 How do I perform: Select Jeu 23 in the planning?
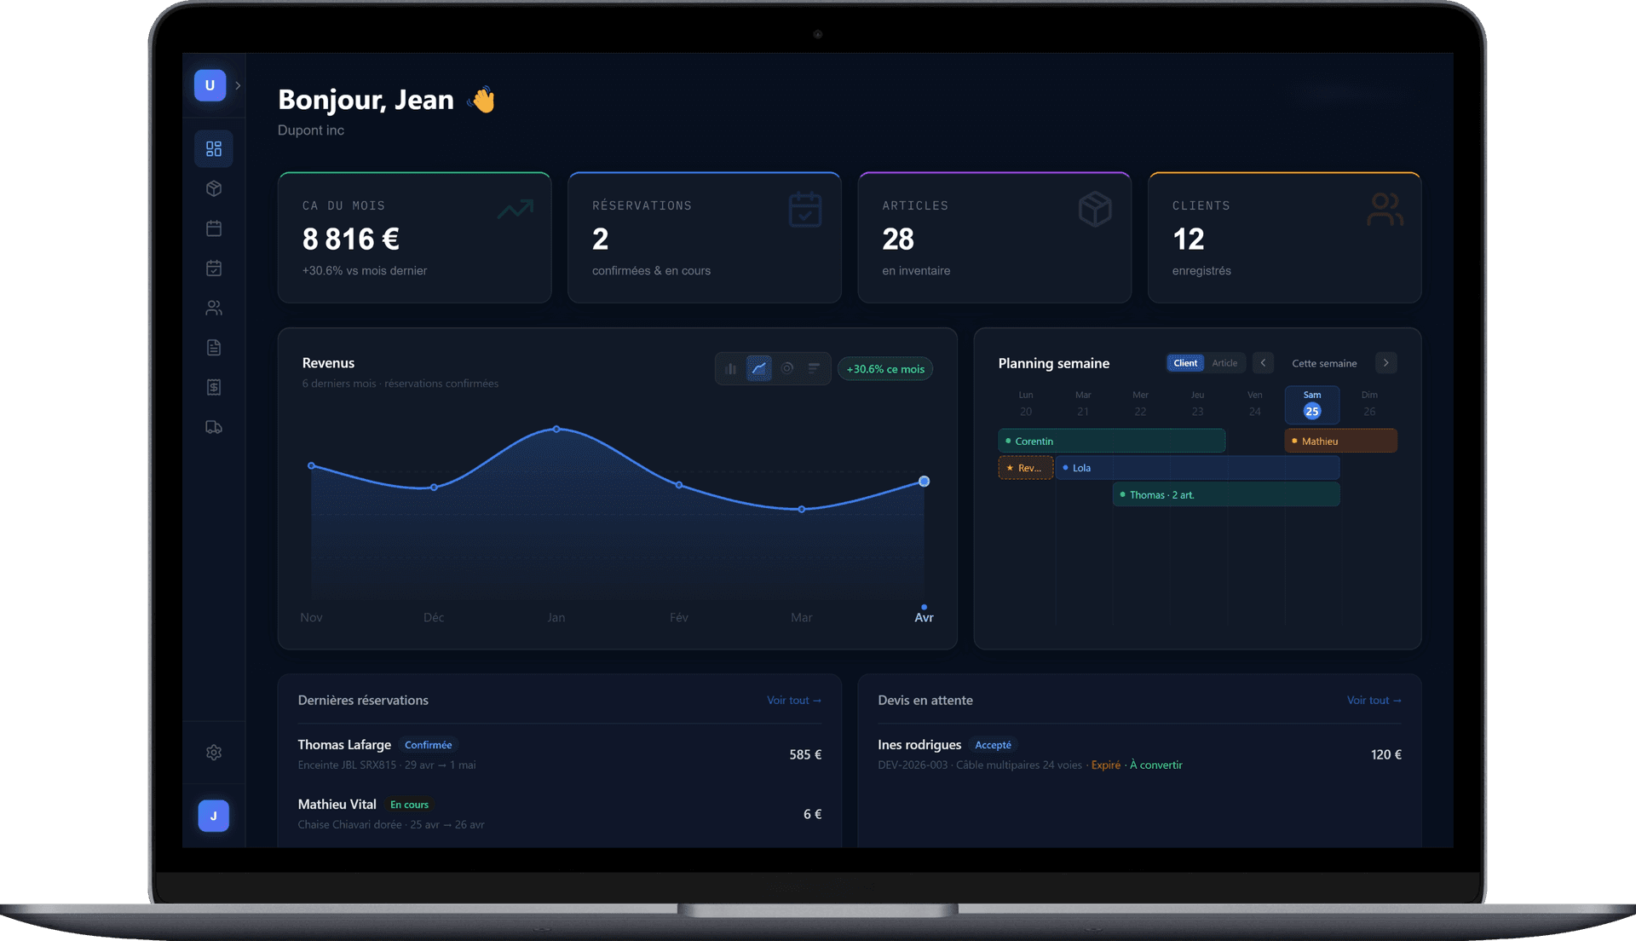pos(1197,404)
